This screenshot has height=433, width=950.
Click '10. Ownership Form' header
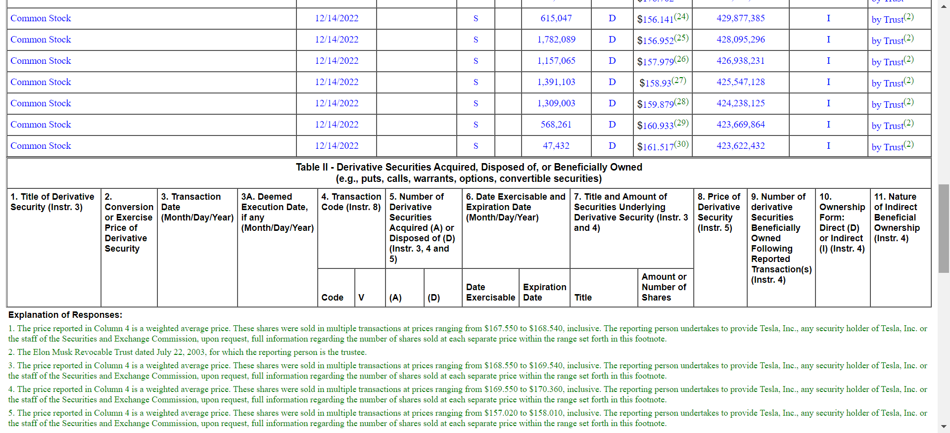coord(842,222)
